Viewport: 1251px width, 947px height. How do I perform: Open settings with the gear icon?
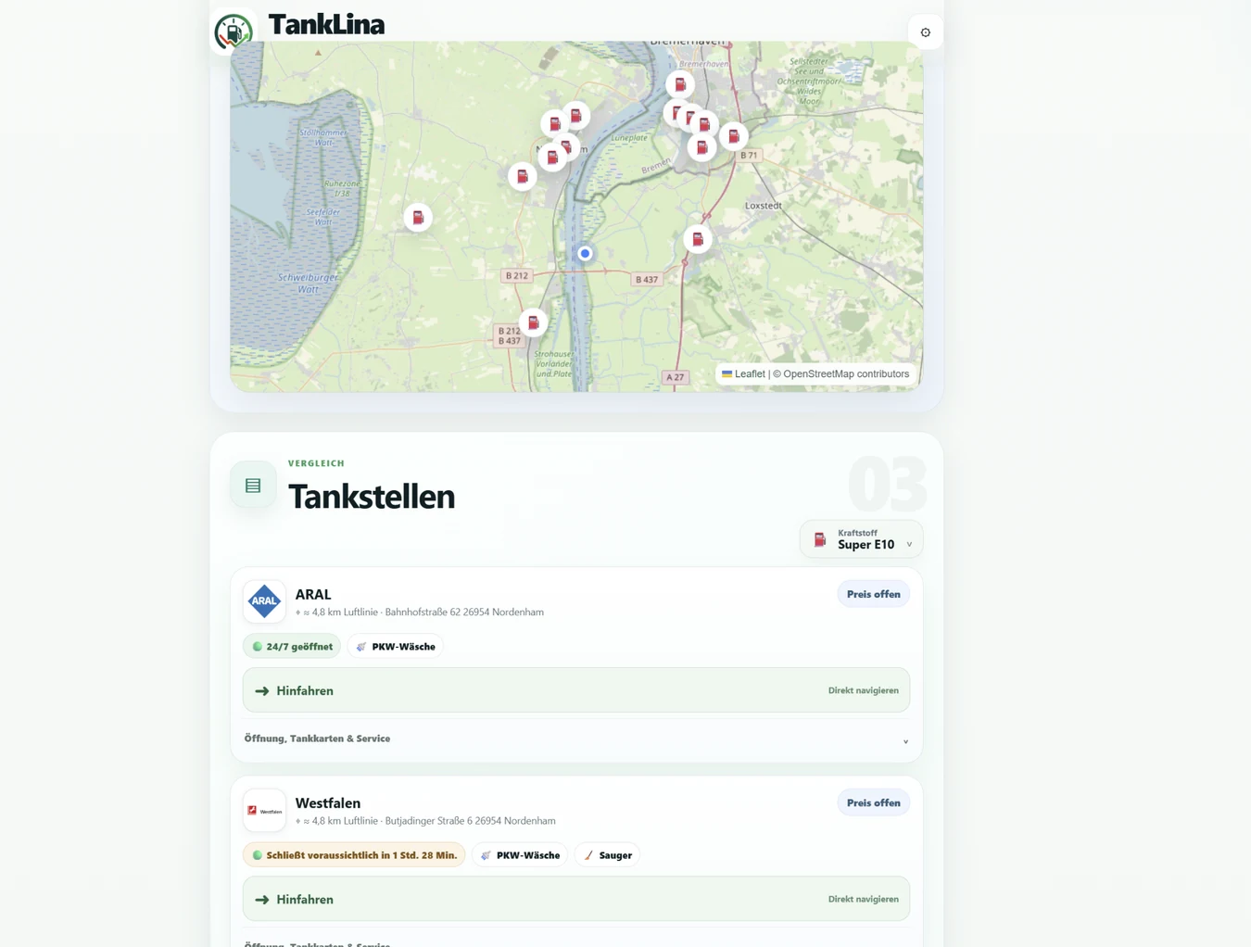(925, 32)
